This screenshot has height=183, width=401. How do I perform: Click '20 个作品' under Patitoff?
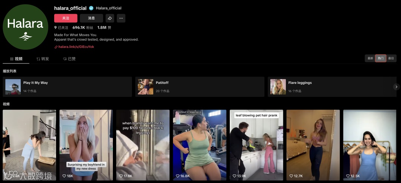tap(162, 91)
